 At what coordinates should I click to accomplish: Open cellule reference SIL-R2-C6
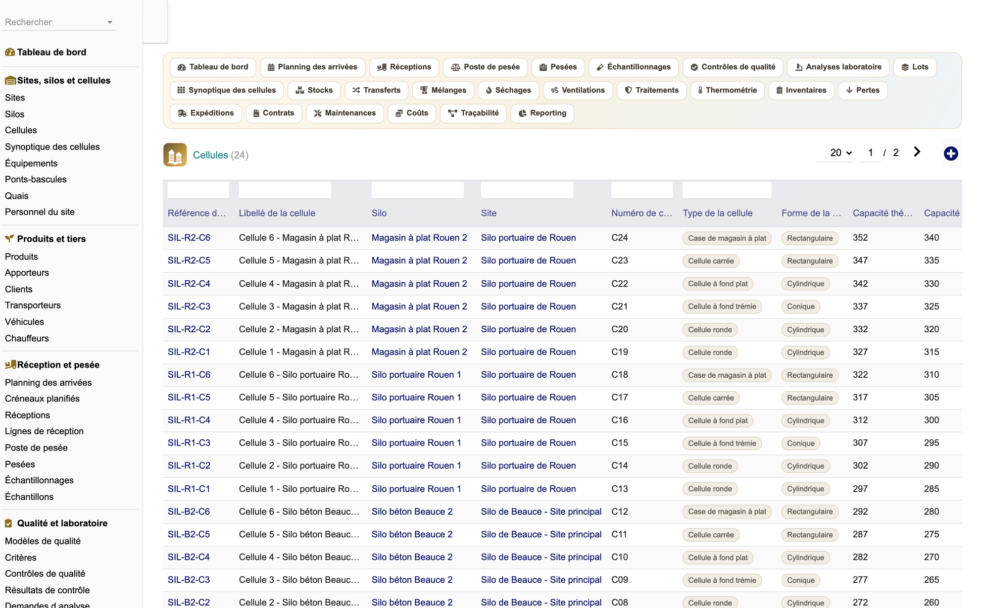pyautogui.click(x=189, y=238)
